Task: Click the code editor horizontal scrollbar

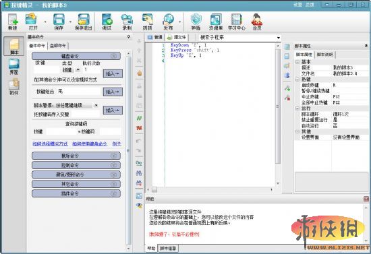Action: pyautogui.click(x=210, y=189)
